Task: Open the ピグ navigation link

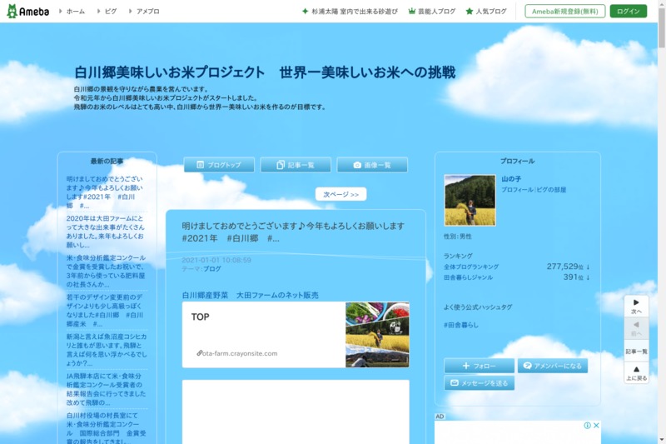Action: (x=111, y=12)
